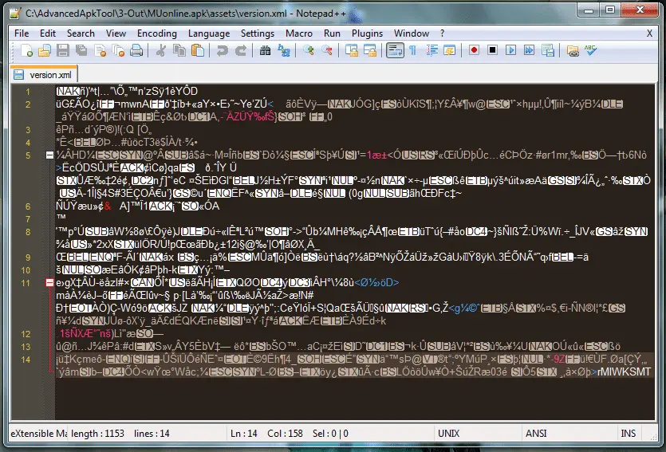Click the 'Ln : 14' status bar field
Viewport: 666px width, 452px height.
pyautogui.click(x=244, y=434)
